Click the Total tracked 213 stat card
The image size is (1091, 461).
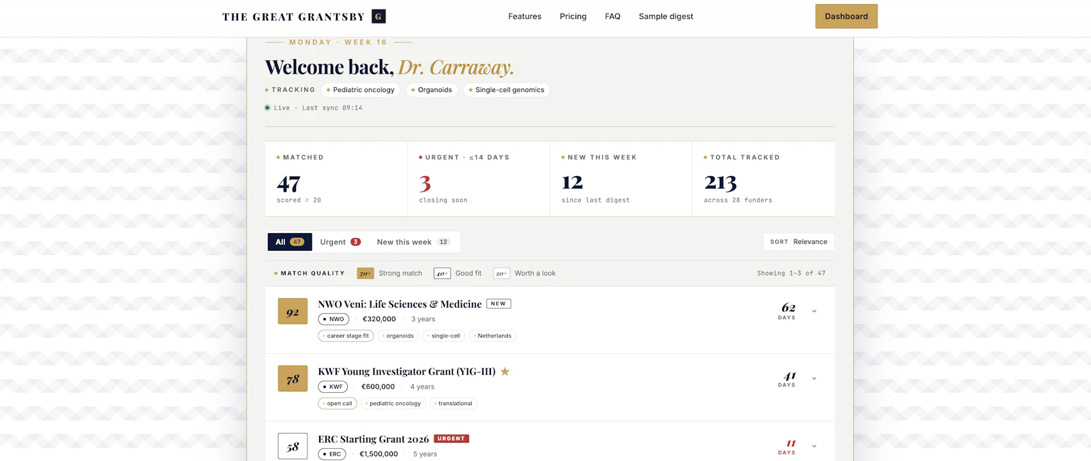pyautogui.click(x=764, y=179)
